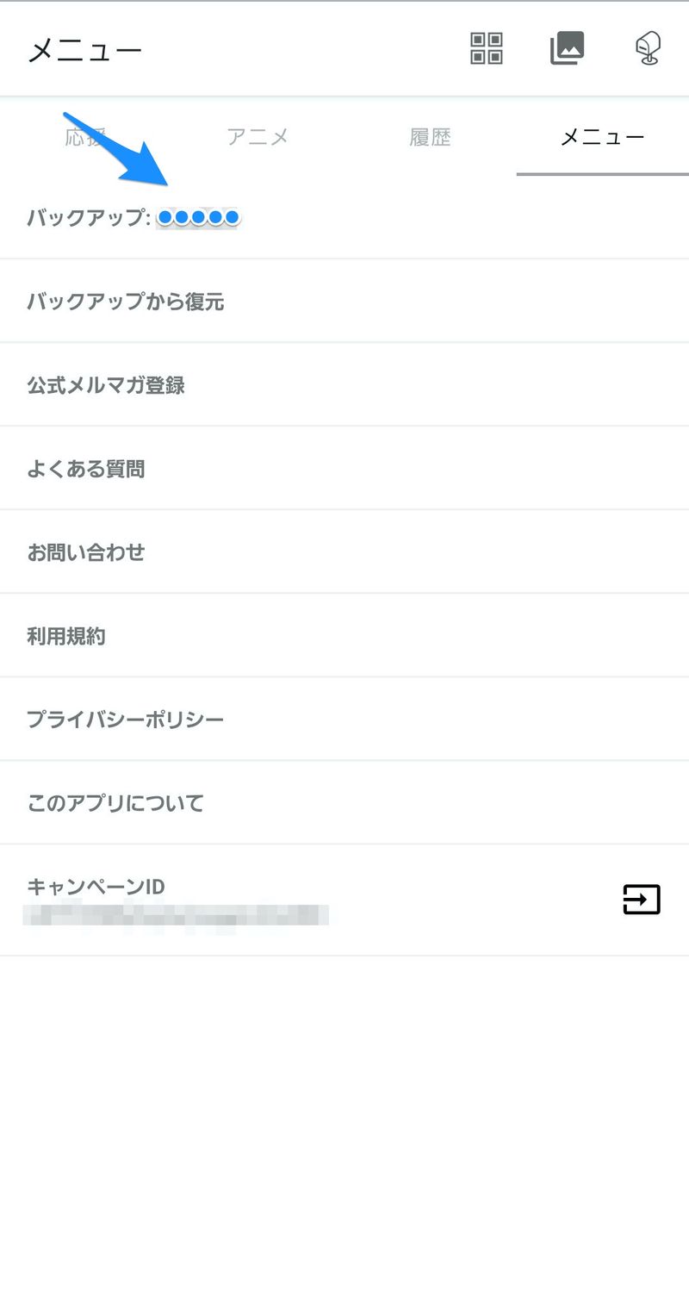Click the masked backup status dots
Screen dimensions: 689x1296
coord(198,218)
